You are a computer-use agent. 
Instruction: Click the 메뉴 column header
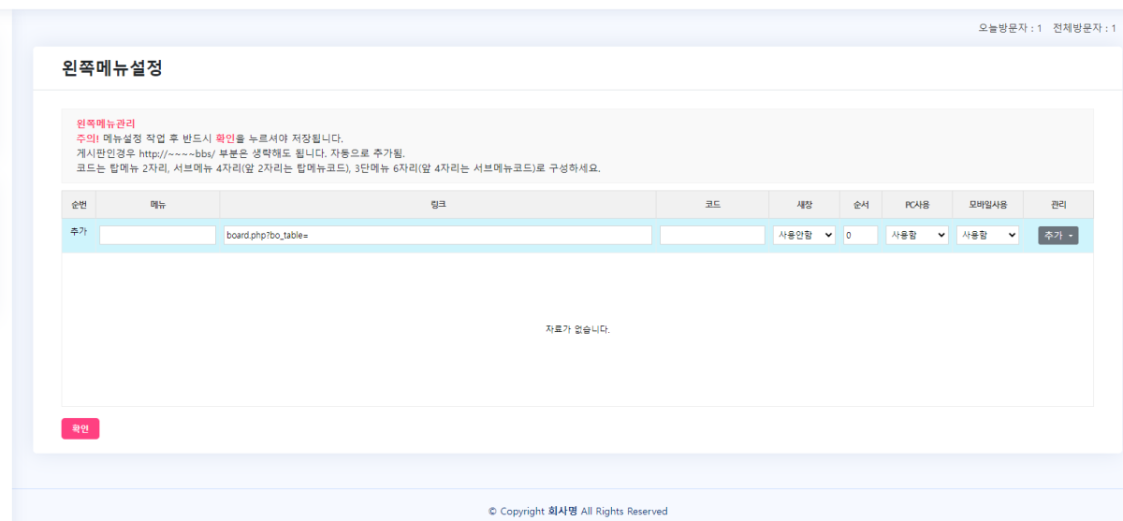tap(157, 204)
